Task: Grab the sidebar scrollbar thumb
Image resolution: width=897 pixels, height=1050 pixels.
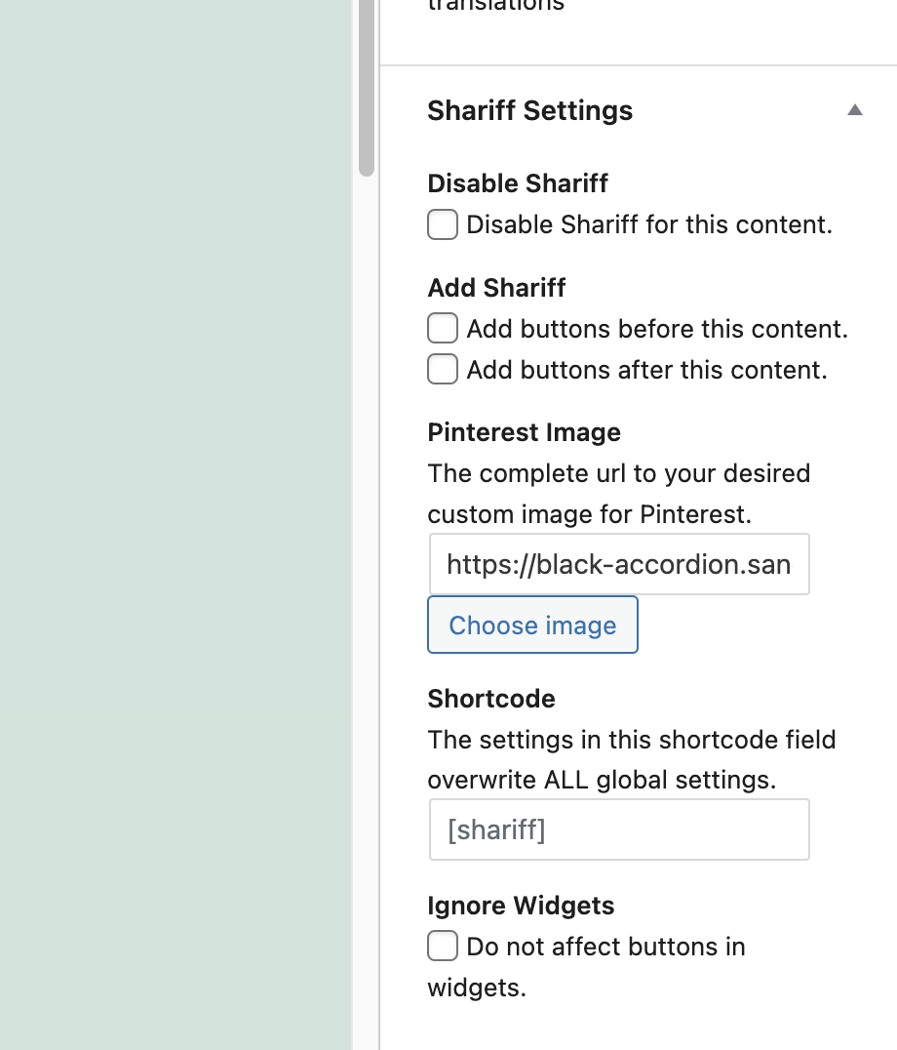Action: 367,88
